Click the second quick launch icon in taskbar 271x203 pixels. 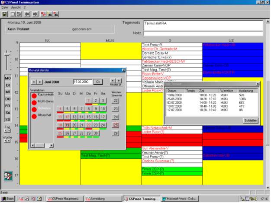27,199
